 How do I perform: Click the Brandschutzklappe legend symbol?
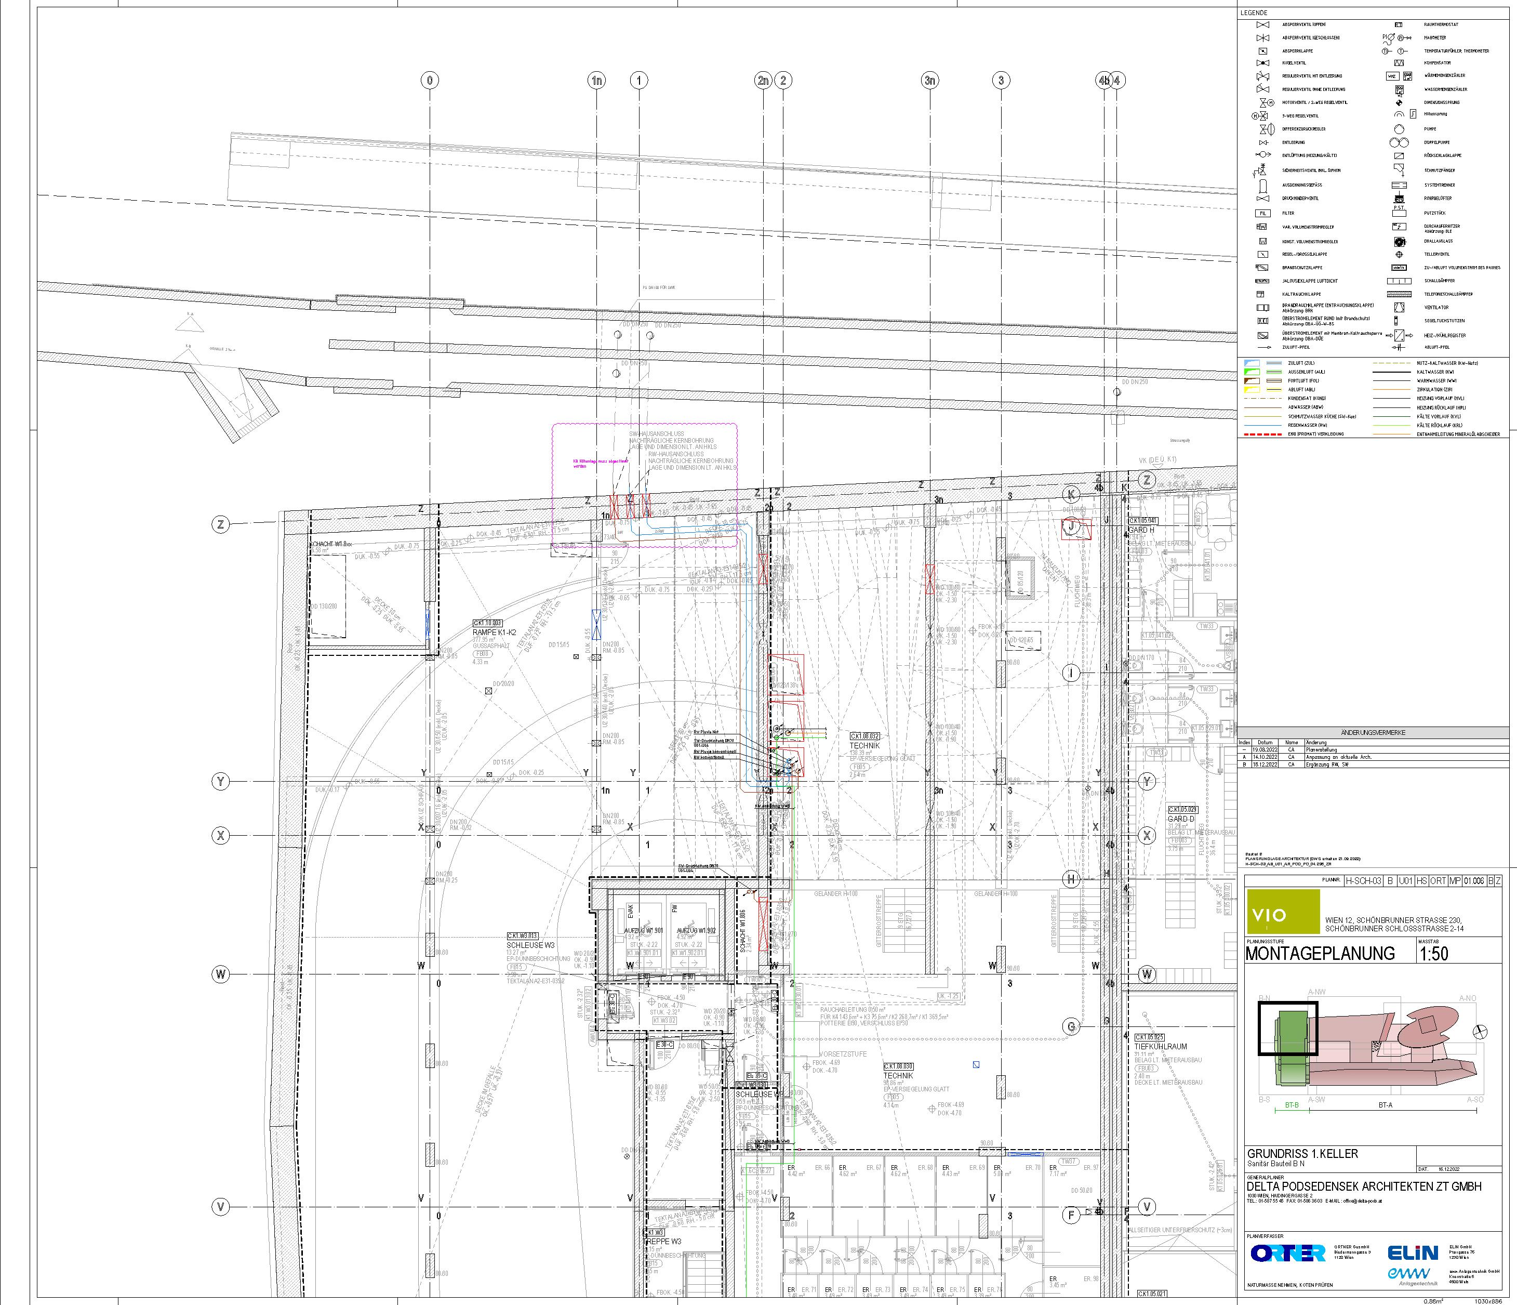[x=1262, y=268]
